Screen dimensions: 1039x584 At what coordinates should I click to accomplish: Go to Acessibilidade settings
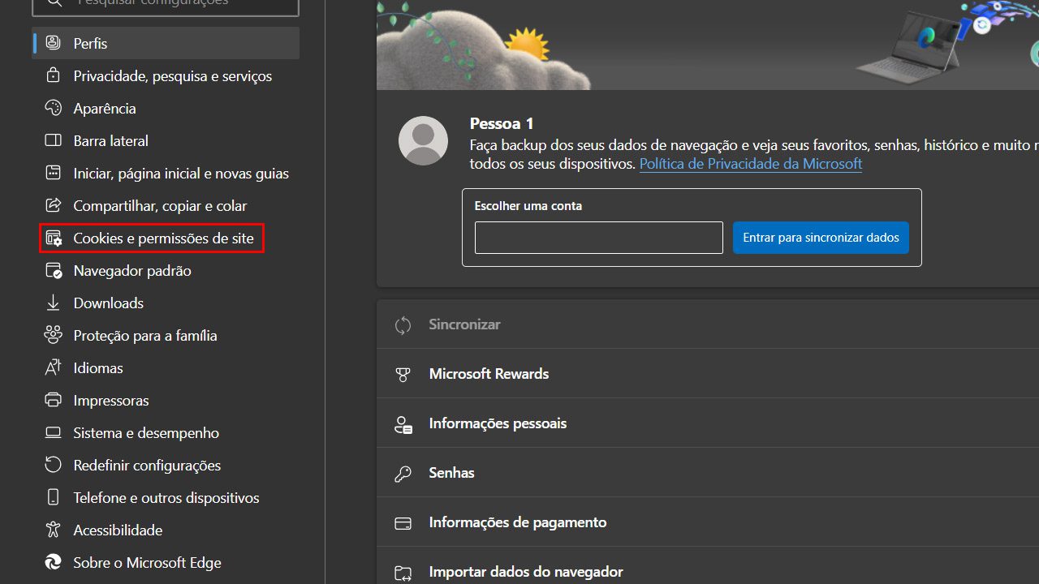tap(166, 530)
